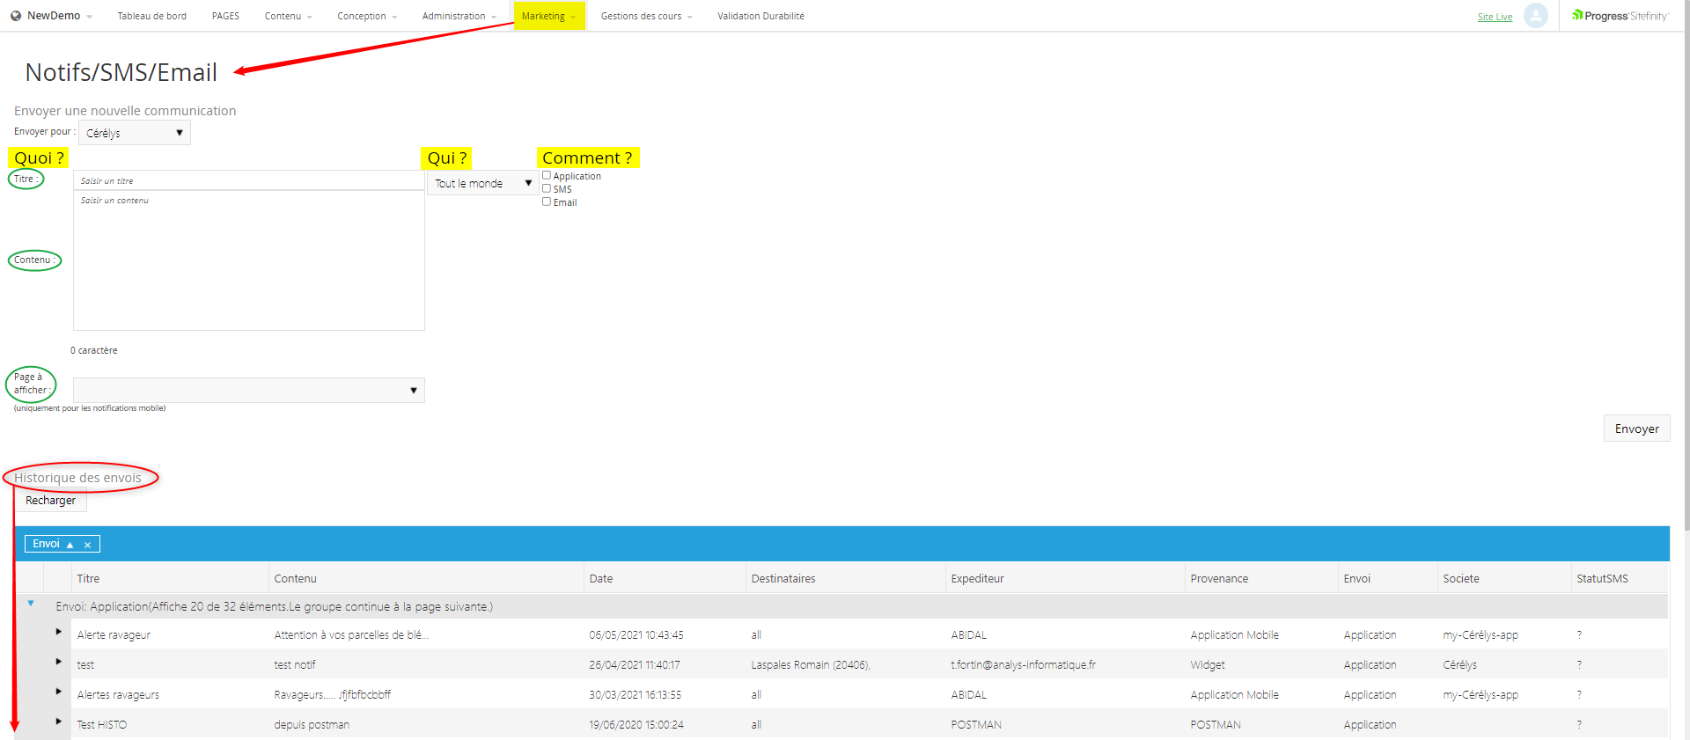Click the globe icon beside NewDemo
Screen dimensions: 1690x740
(16, 16)
